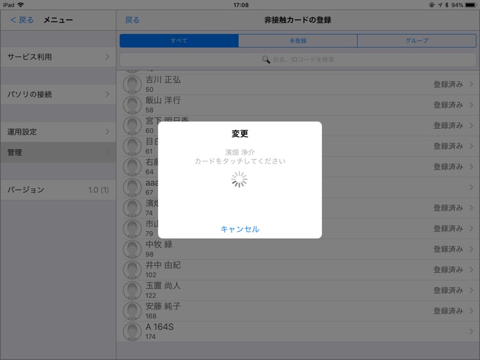The height and width of the screenshot is (360, 480).
Task: Tap the avatar icon of ID 67 row
Action: [132, 187]
